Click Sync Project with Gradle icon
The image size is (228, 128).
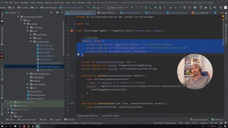click(206, 7)
